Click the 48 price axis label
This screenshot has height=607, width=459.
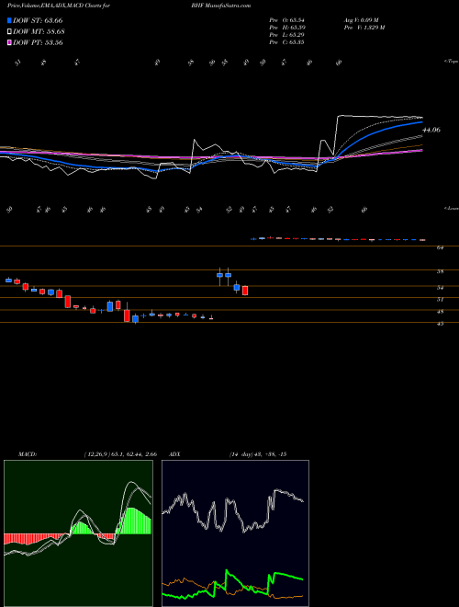440,312
